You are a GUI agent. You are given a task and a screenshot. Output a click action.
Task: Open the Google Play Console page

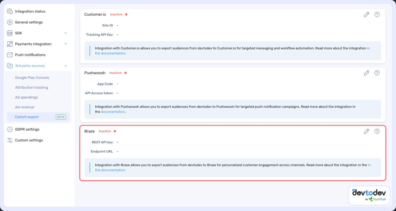coord(32,77)
